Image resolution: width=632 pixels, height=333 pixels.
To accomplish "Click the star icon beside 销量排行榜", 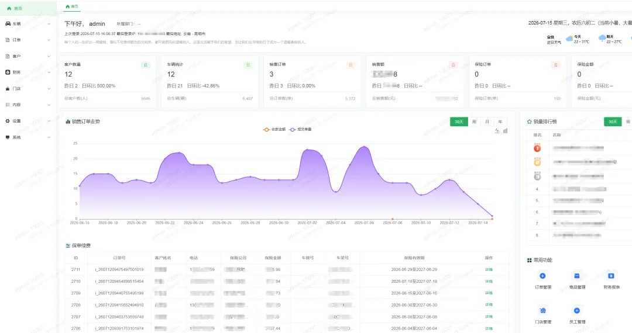I will [529, 122].
